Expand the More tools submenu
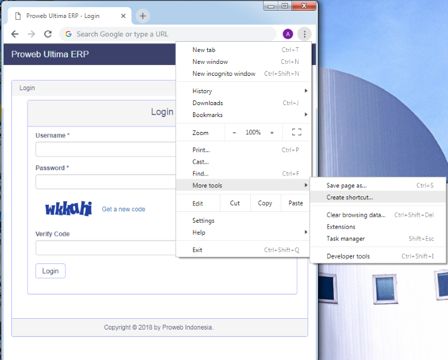This screenshot has width=448, height=360. click(x=243, y=185)
